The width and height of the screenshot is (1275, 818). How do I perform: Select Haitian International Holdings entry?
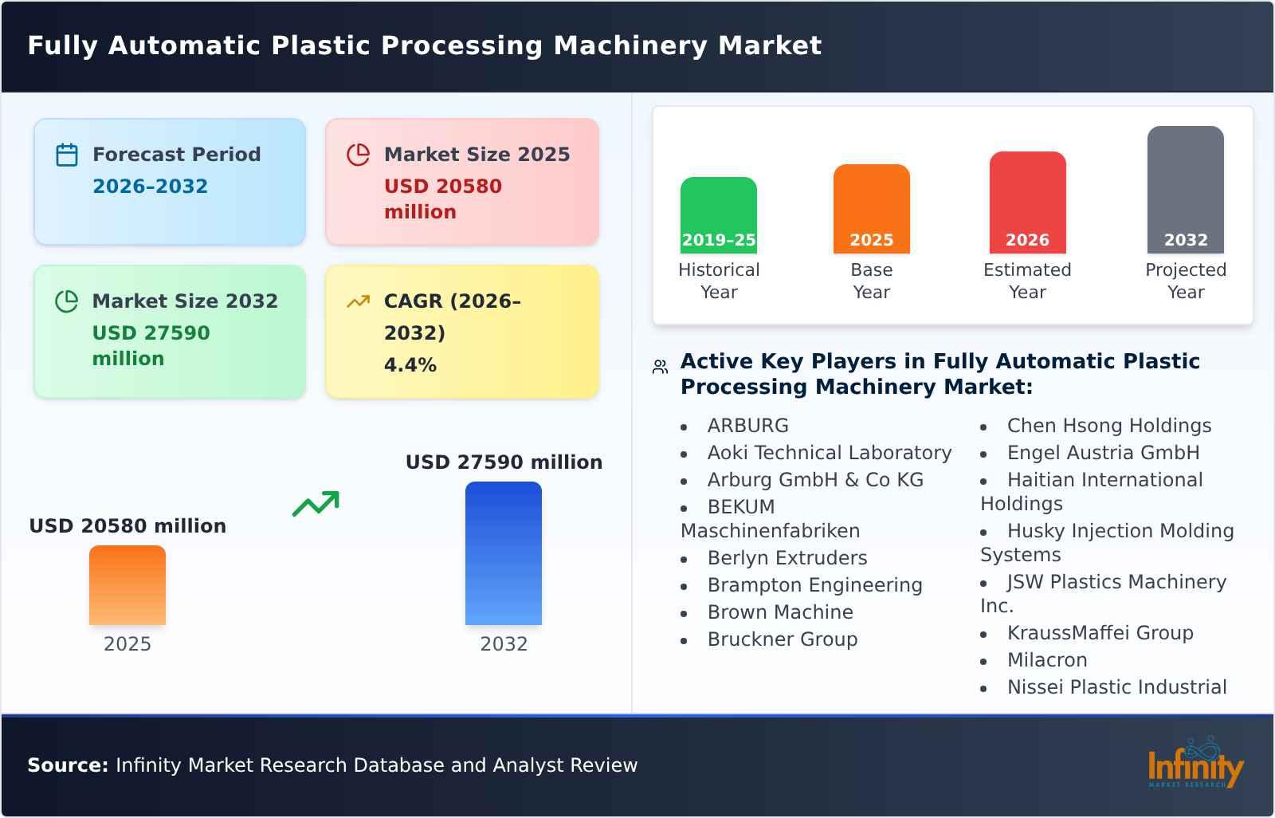pos(1092,492)
